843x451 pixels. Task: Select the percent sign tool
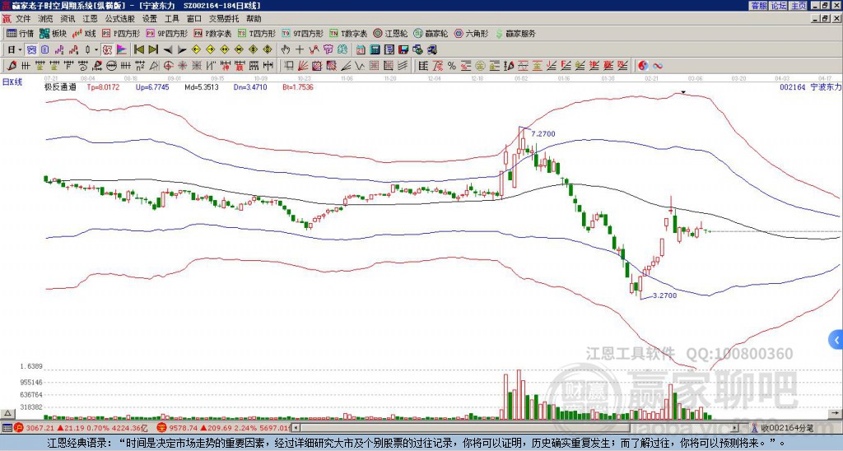tap(451, 66)
